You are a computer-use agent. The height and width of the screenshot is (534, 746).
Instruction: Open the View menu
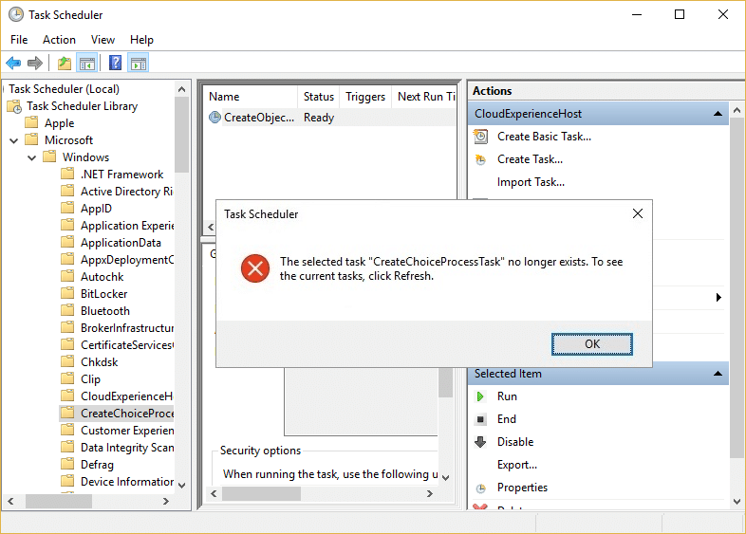pyautogui.click(x=103, y=40)
